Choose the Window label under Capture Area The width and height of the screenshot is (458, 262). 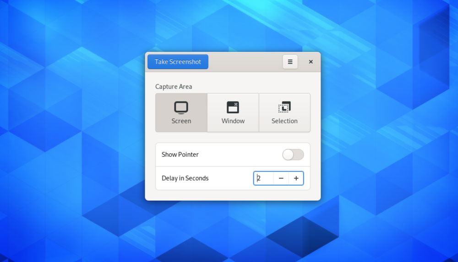click(x=233, y=121)
